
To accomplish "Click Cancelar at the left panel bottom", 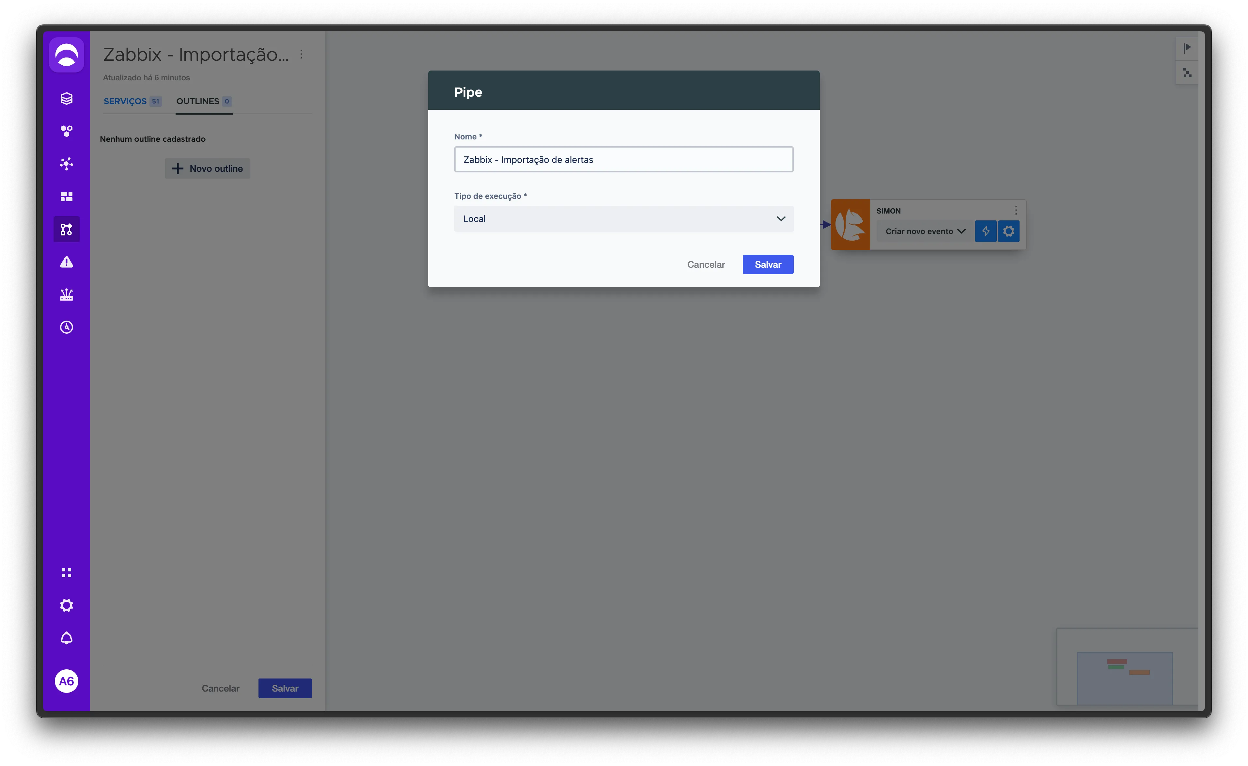I will point(220,689).
